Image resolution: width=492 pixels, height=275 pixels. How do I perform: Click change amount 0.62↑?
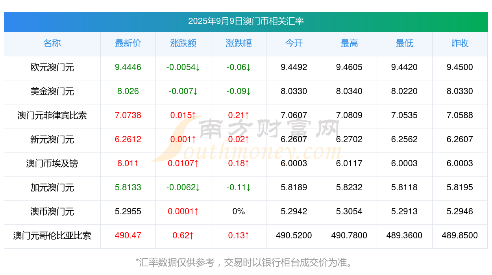(183, 236)
